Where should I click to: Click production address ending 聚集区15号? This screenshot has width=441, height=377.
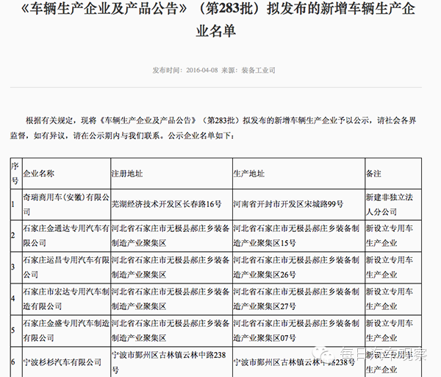tap(296, 236)
